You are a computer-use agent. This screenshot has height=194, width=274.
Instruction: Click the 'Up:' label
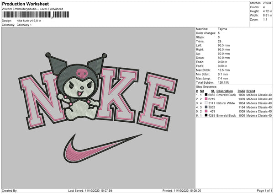pyautogui.click(x=198, y=54)
